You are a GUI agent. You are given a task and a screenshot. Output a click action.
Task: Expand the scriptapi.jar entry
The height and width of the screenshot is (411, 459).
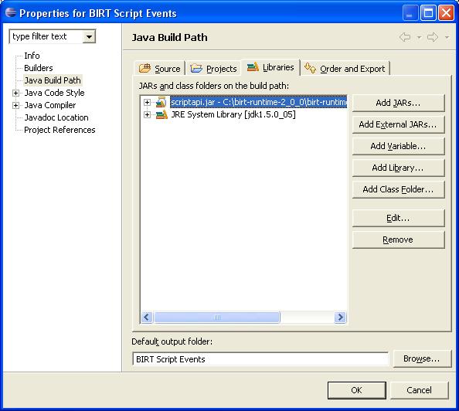tap(148, 102)
